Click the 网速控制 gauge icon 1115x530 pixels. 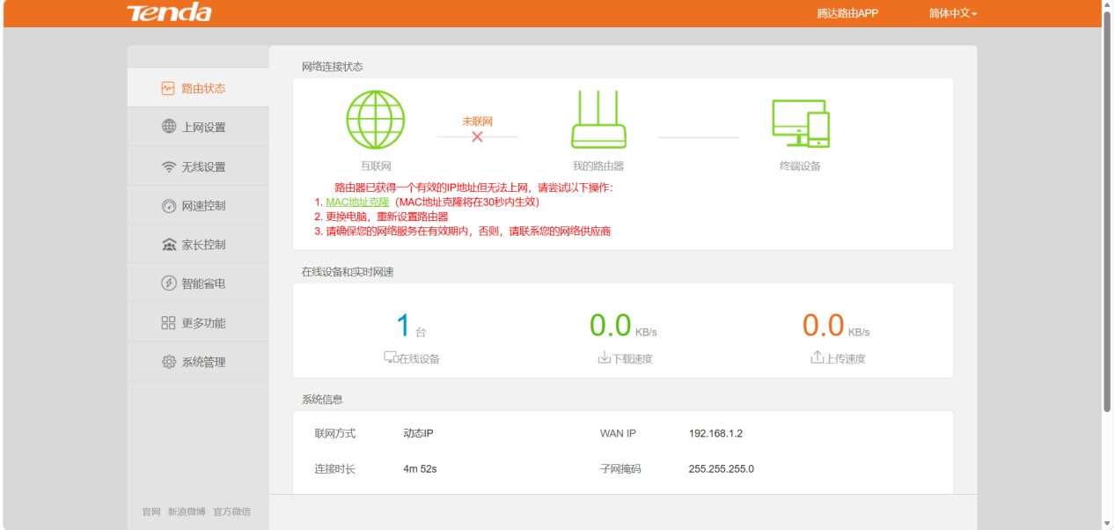(x=169, y=205)
